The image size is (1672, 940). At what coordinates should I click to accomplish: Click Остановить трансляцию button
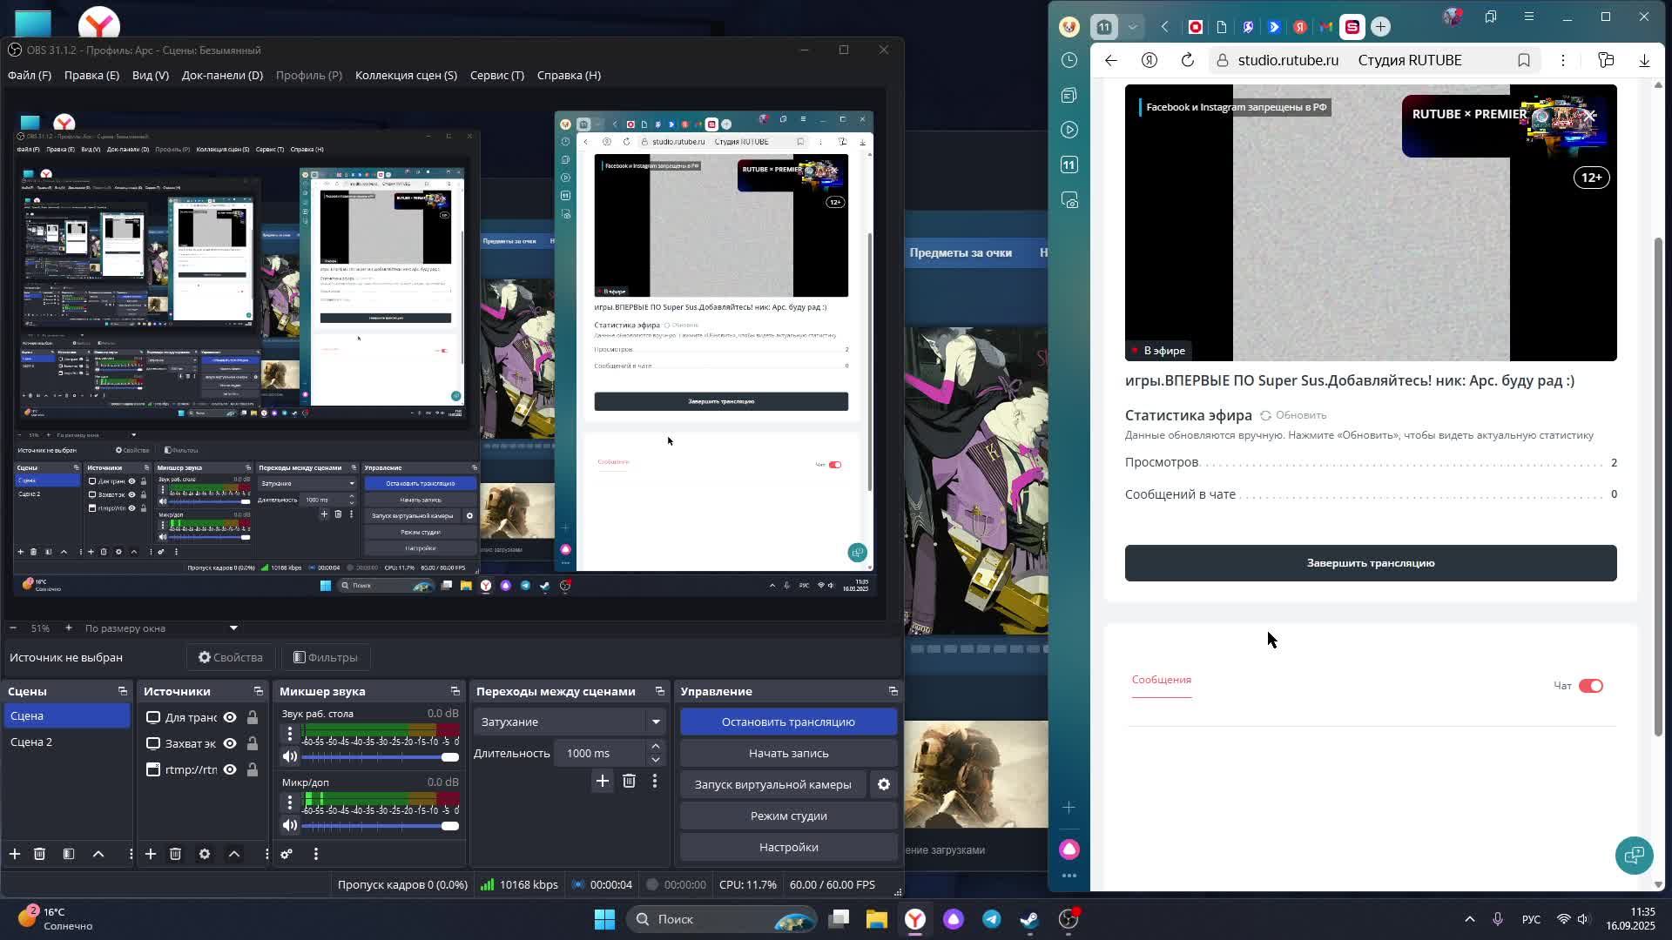click(788, 722)
